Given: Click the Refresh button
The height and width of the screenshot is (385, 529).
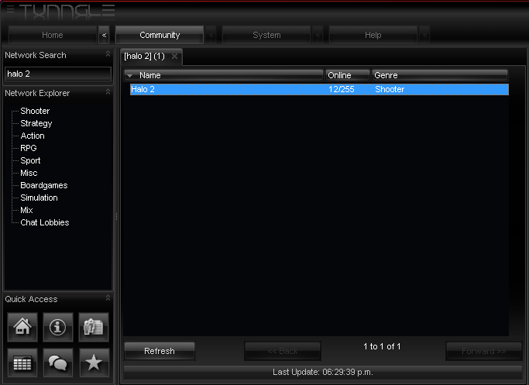Looking at the screenshot, I should pyautogui.click(x=160, y=351).
